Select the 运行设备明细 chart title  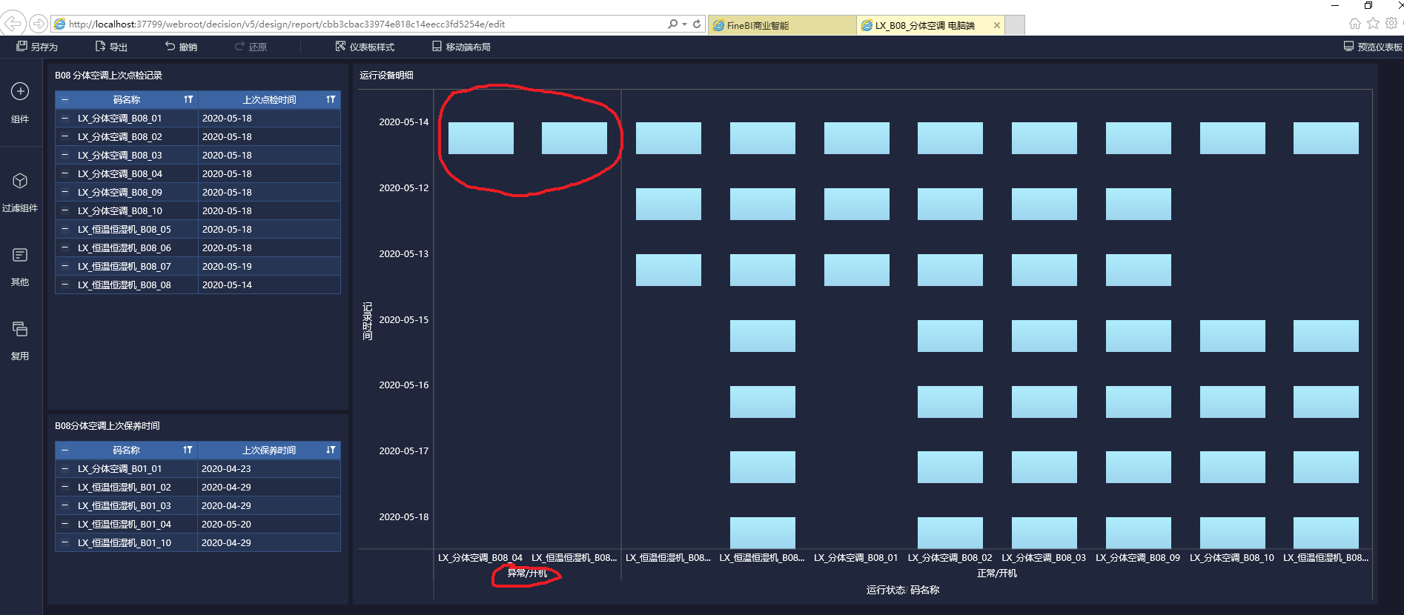point(386,75)
